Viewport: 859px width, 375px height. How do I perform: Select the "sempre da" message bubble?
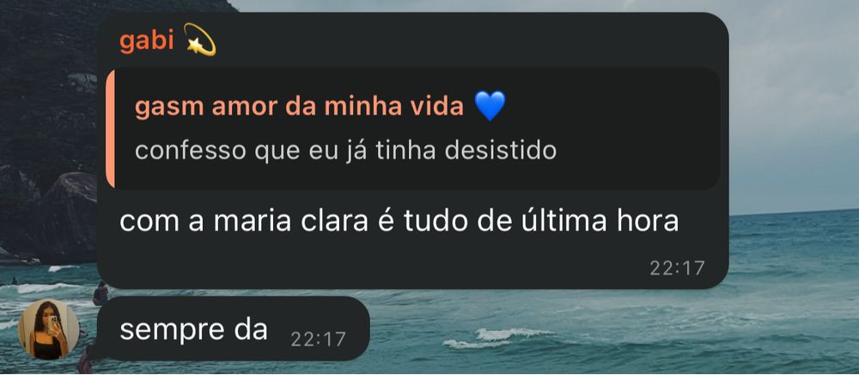(233, 329)
